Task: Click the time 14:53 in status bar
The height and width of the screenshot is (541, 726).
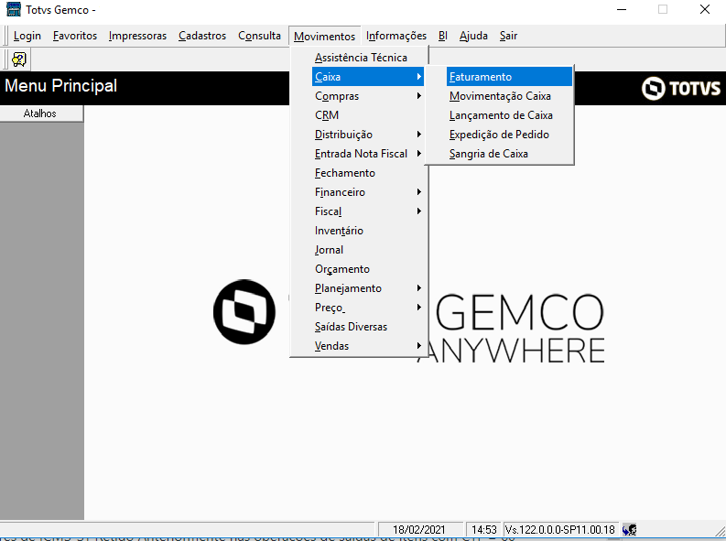Action: point(483,529)
